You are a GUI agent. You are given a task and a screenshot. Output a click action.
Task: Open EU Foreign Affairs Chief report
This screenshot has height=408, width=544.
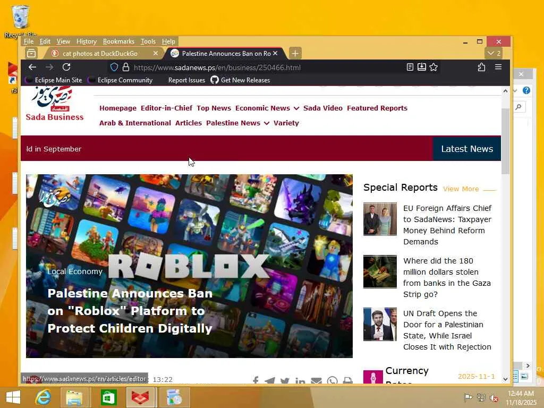447,225
